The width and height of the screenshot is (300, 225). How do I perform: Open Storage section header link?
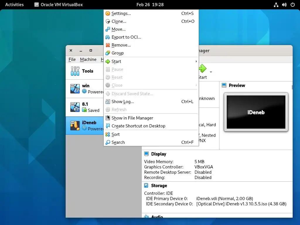(x=159, y=185)
